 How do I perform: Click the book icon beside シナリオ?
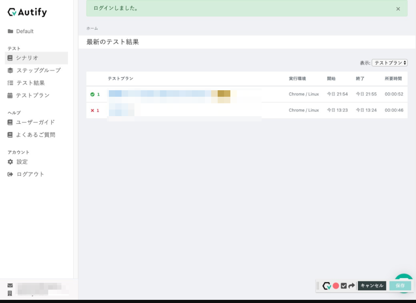pyautogui.click(x=10, y=58)
